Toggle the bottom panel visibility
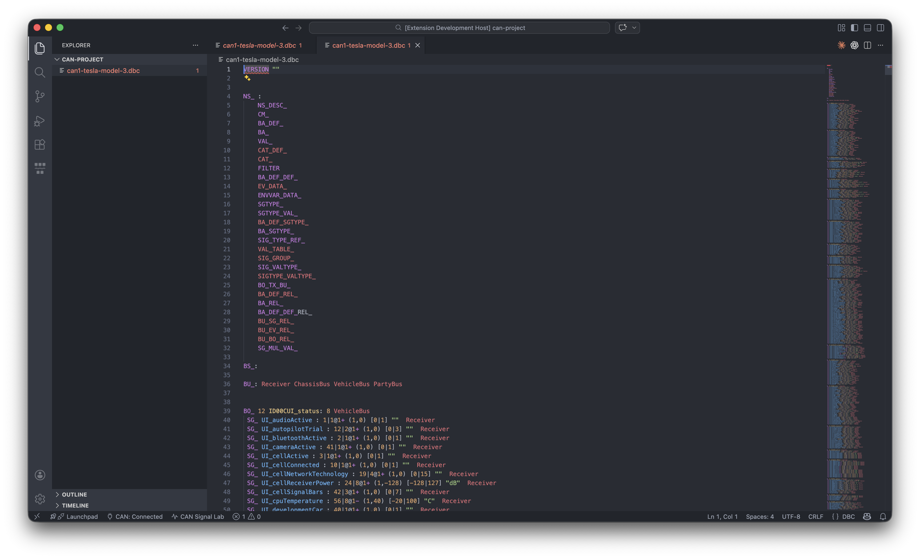Viewport: 920px width, 559px height. pos(867,28)
